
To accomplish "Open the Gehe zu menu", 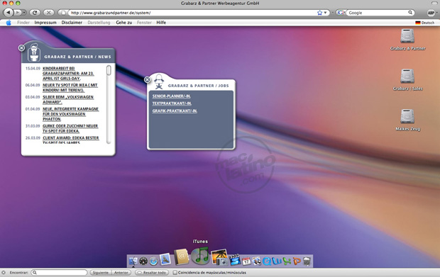I will point(124,23).
